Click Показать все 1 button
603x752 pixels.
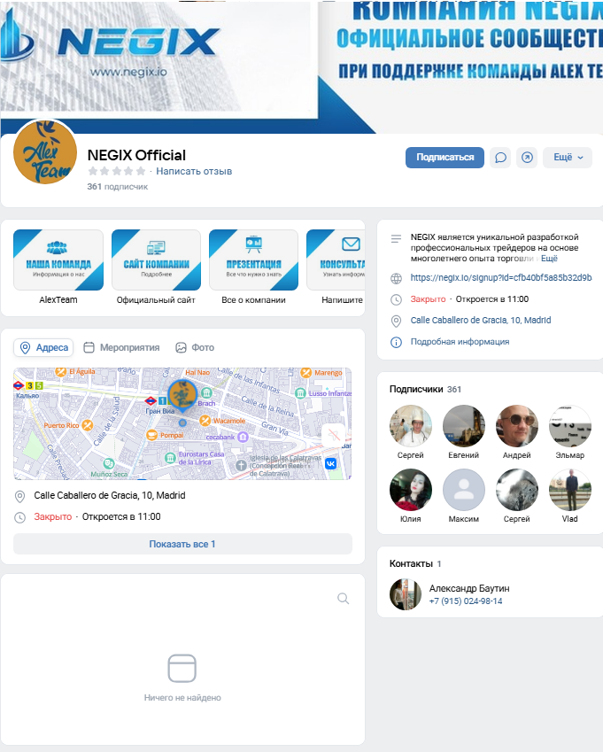coord(182,544)
